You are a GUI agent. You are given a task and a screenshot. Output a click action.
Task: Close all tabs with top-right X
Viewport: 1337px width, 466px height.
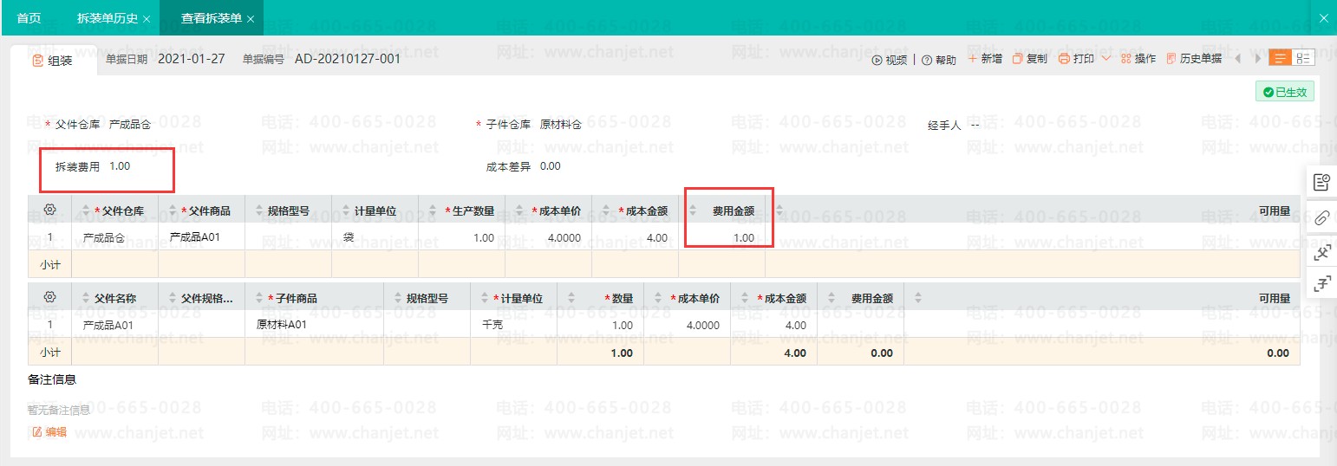(1323, 18)
